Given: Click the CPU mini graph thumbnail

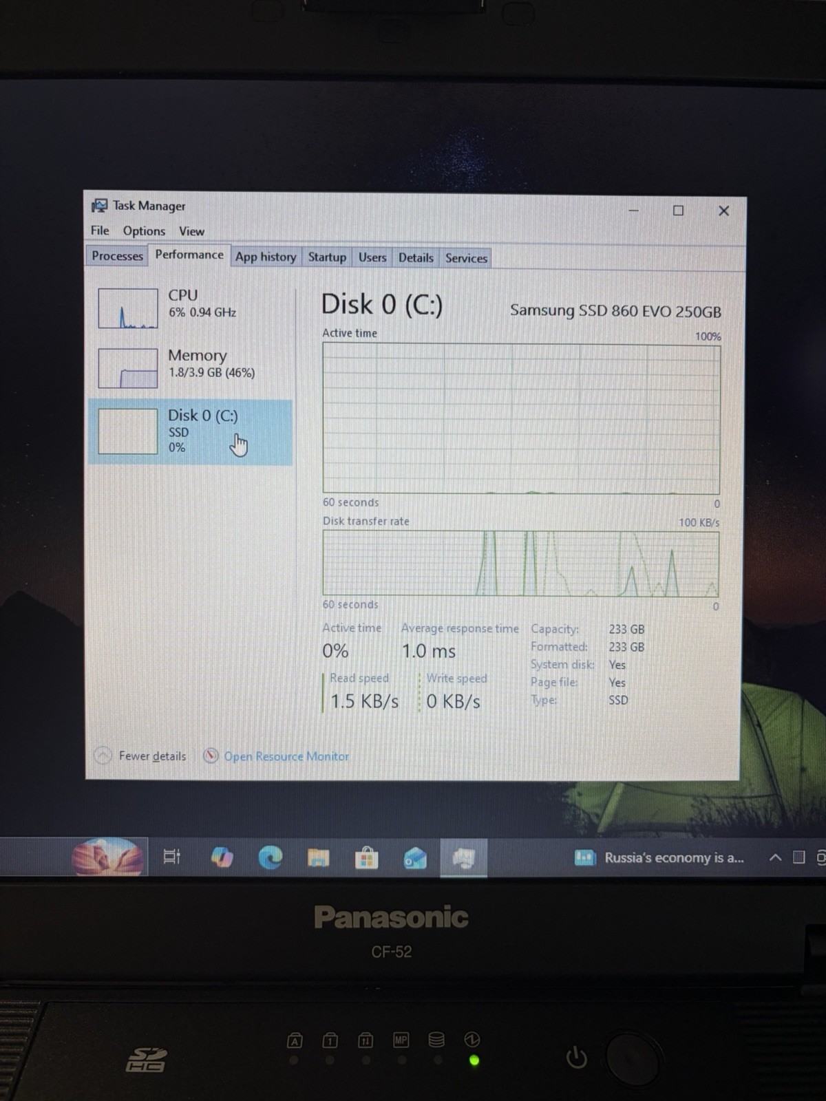Looking at the screenshot, I should 128,308.
